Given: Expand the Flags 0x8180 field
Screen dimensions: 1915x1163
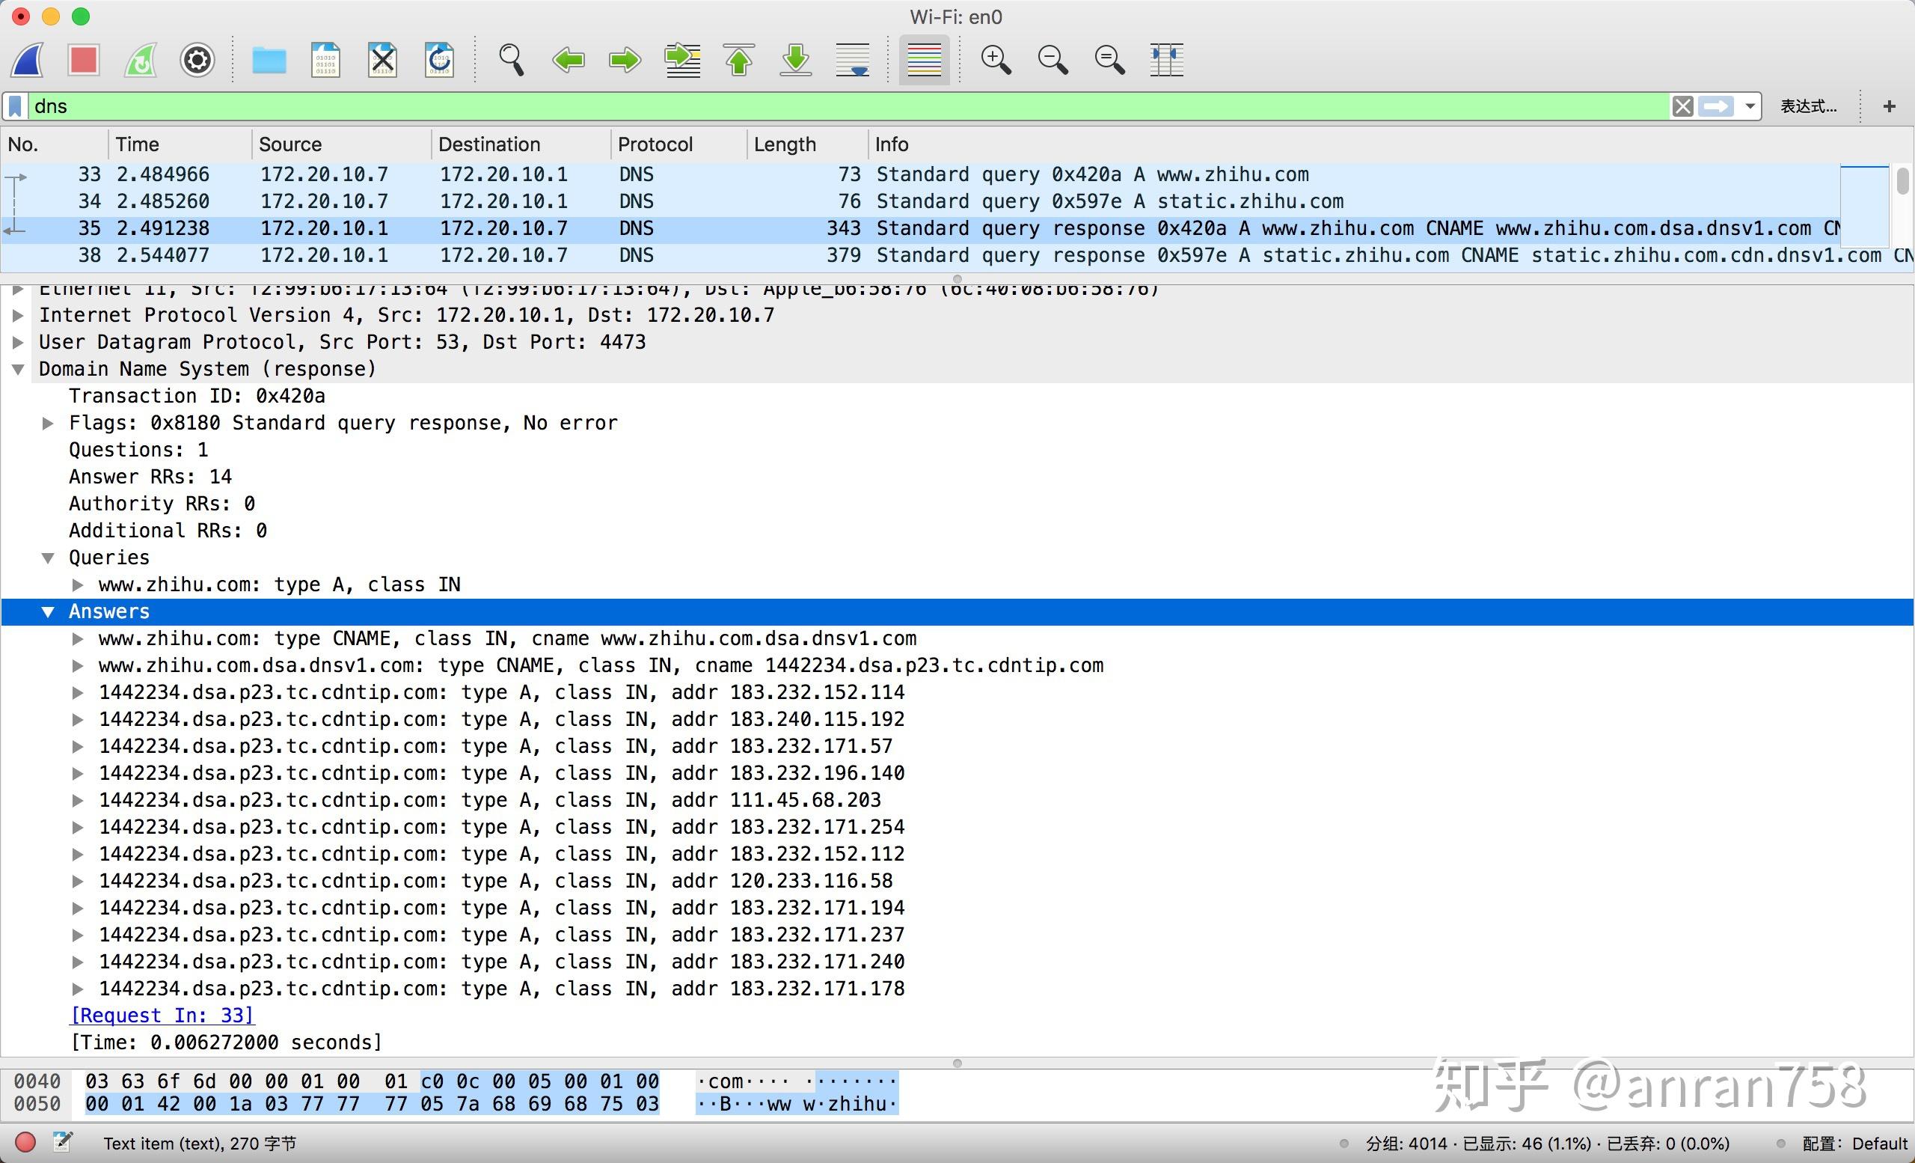Looking at the screenshot, I should (48, 424).
